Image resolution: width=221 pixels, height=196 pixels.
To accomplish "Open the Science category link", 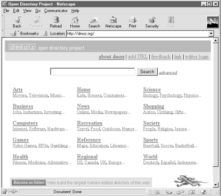I will coord(152,89).
